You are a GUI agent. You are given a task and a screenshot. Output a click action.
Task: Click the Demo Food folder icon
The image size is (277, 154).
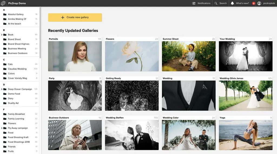pyautogui.click(x=5, y=94)
